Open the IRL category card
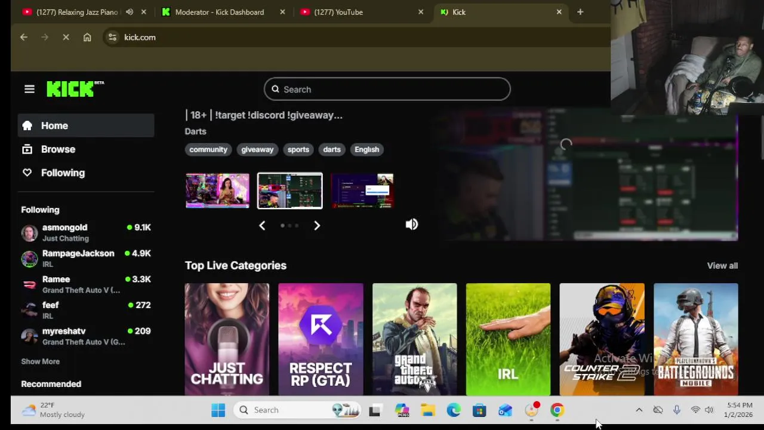The width and height of the screenshot is (764, 430). click(508, 339)
